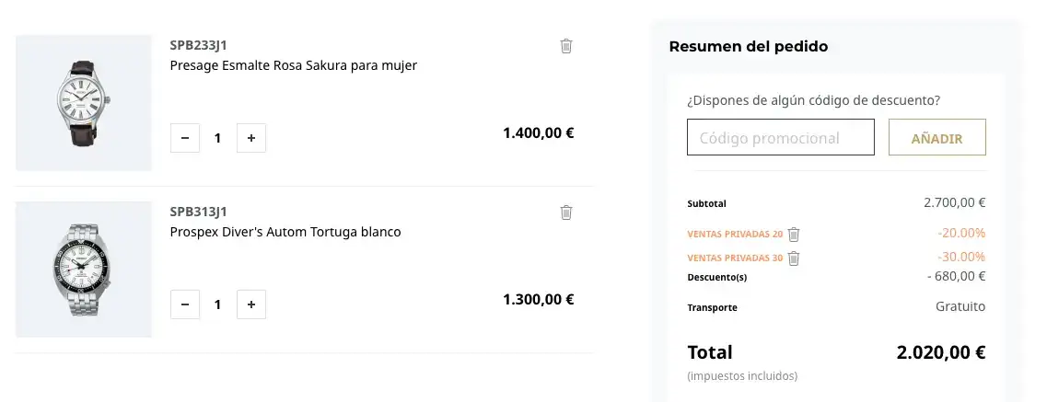Select the SPB233J1 reference code
Viewport: 1047px width, 402px height.
coord(198,45)
